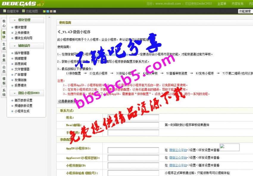Open 挑错管理 in the sidebar
253x176 pixels.
click(21, 58)
